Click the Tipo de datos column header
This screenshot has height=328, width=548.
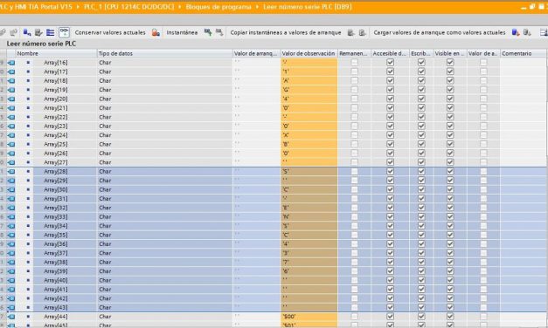pyautogui.click(x=164, y=53)
